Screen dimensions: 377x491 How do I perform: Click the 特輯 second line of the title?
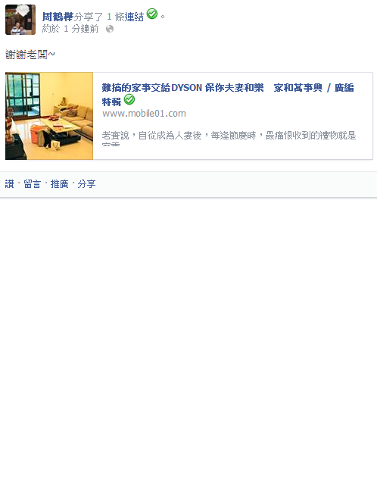tap(111, 102)
